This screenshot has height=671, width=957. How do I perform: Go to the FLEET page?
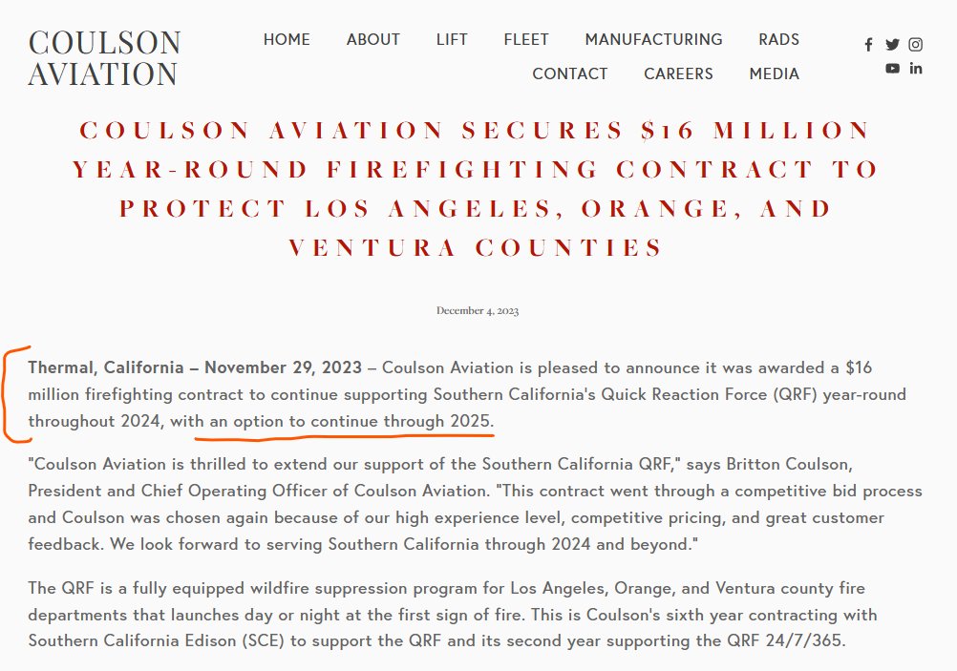(x=526, y=40)
